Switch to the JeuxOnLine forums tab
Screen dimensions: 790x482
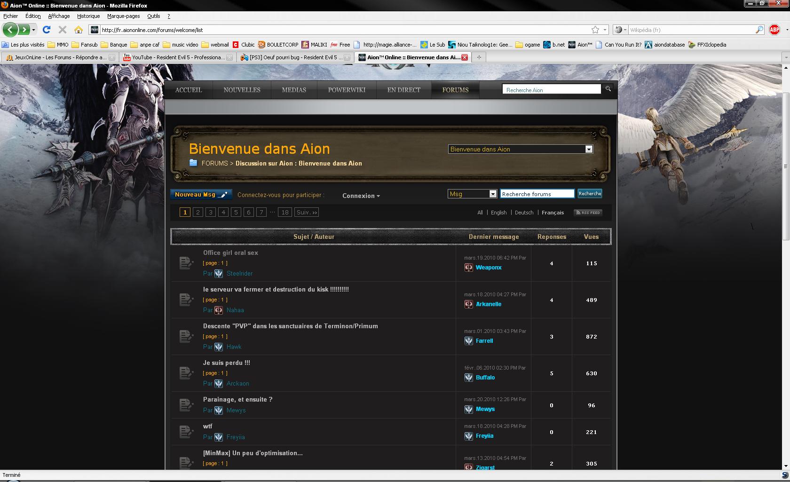60,57
